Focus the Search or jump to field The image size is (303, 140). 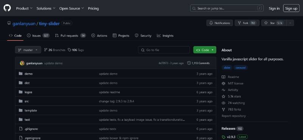226,8
